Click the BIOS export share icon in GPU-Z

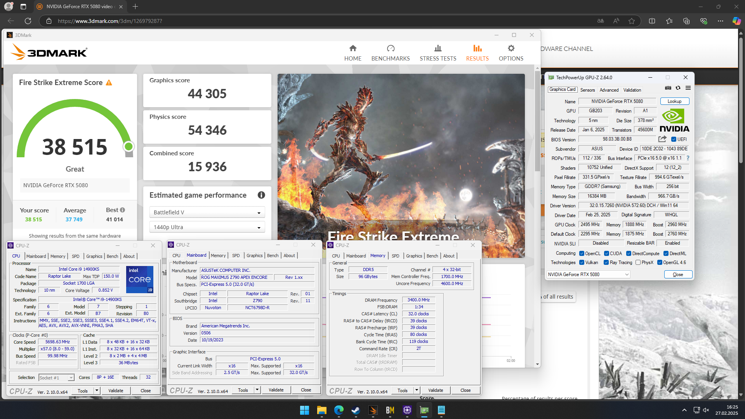(662, 139)
